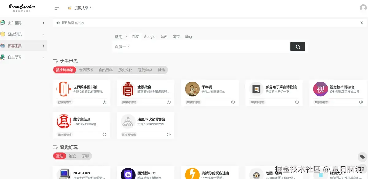Switch to the 互动 tab

pos(60,156)
